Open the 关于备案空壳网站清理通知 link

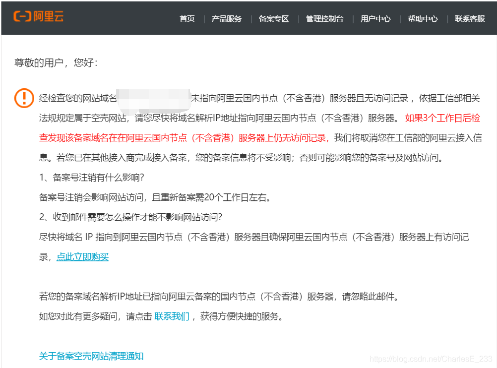click(x=91, y=356)
